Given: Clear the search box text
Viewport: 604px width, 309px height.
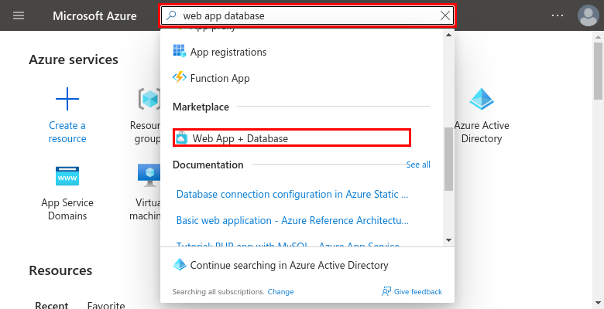Looking at the screenshot, I should pos(444,15).
